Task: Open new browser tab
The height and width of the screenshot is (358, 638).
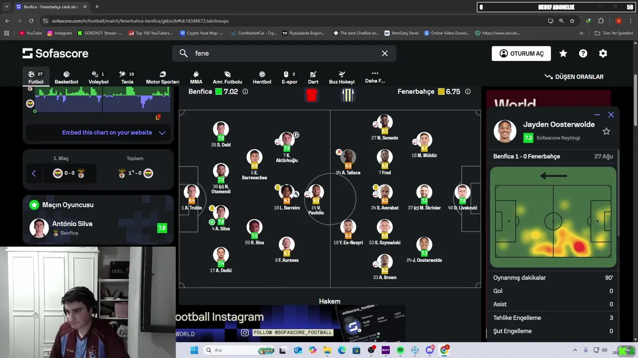Action: [97, 7]
